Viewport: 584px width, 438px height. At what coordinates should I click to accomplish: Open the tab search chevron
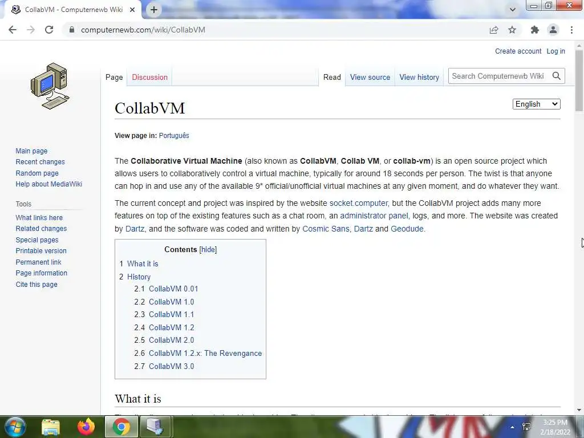coord(513,10)
